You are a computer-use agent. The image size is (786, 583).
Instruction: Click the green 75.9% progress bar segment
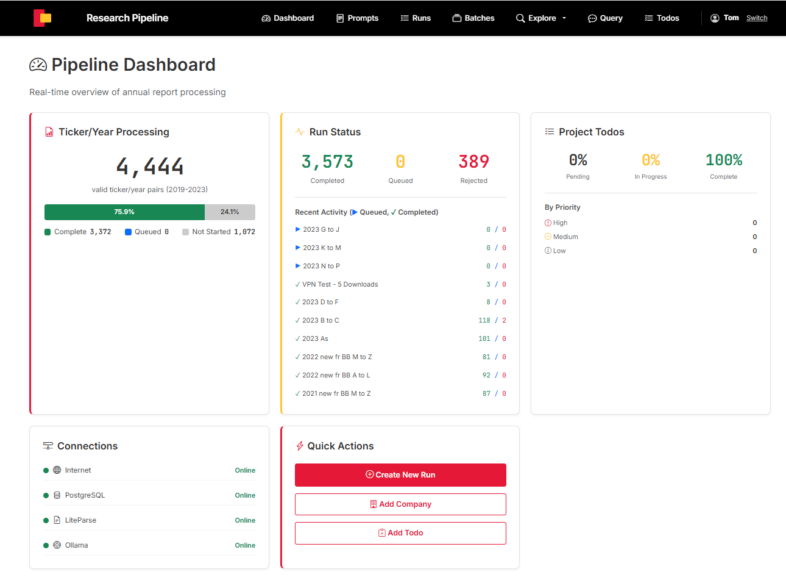124,212
